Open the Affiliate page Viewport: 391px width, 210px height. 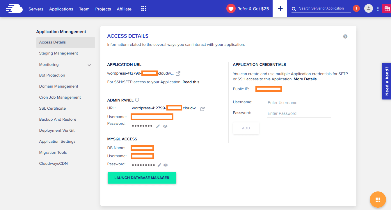(124, 9)
